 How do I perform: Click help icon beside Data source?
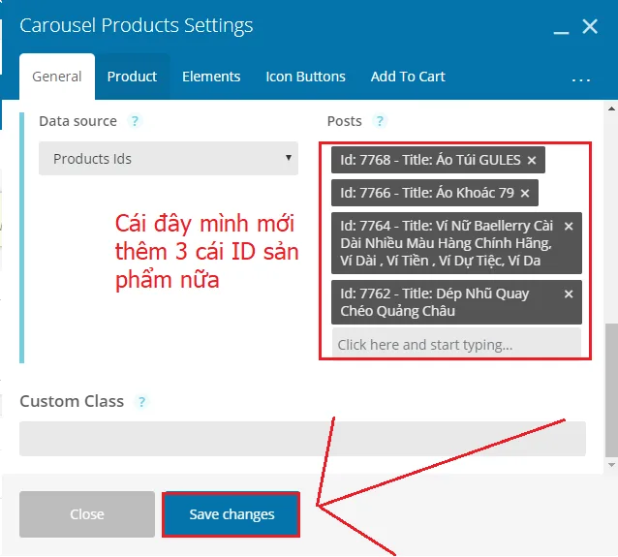pos(136,121)
